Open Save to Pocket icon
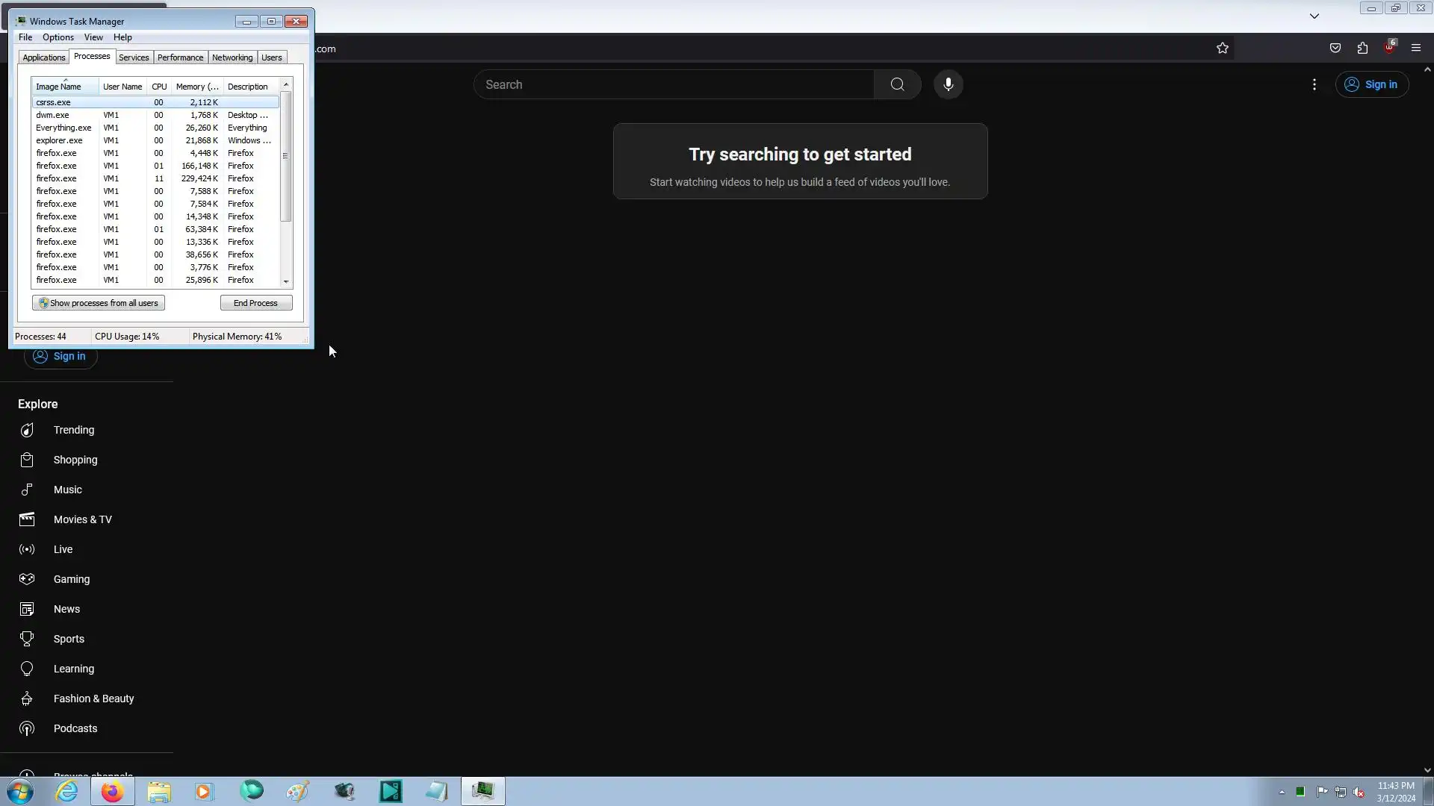 coord(1335,49)
